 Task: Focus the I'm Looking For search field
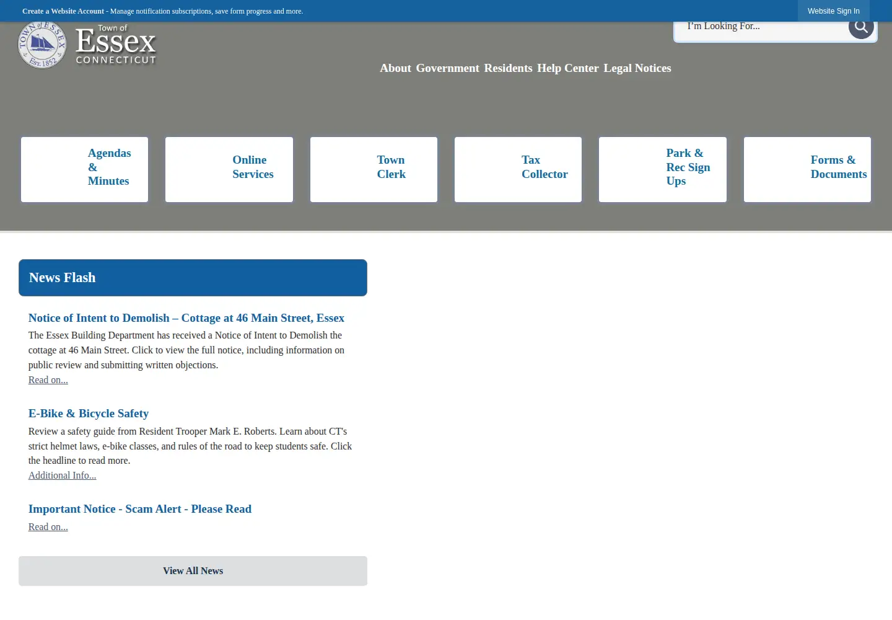pos(761,27)
